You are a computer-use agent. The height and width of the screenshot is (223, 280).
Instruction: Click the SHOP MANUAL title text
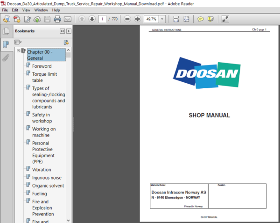click(x=209, y=115)
